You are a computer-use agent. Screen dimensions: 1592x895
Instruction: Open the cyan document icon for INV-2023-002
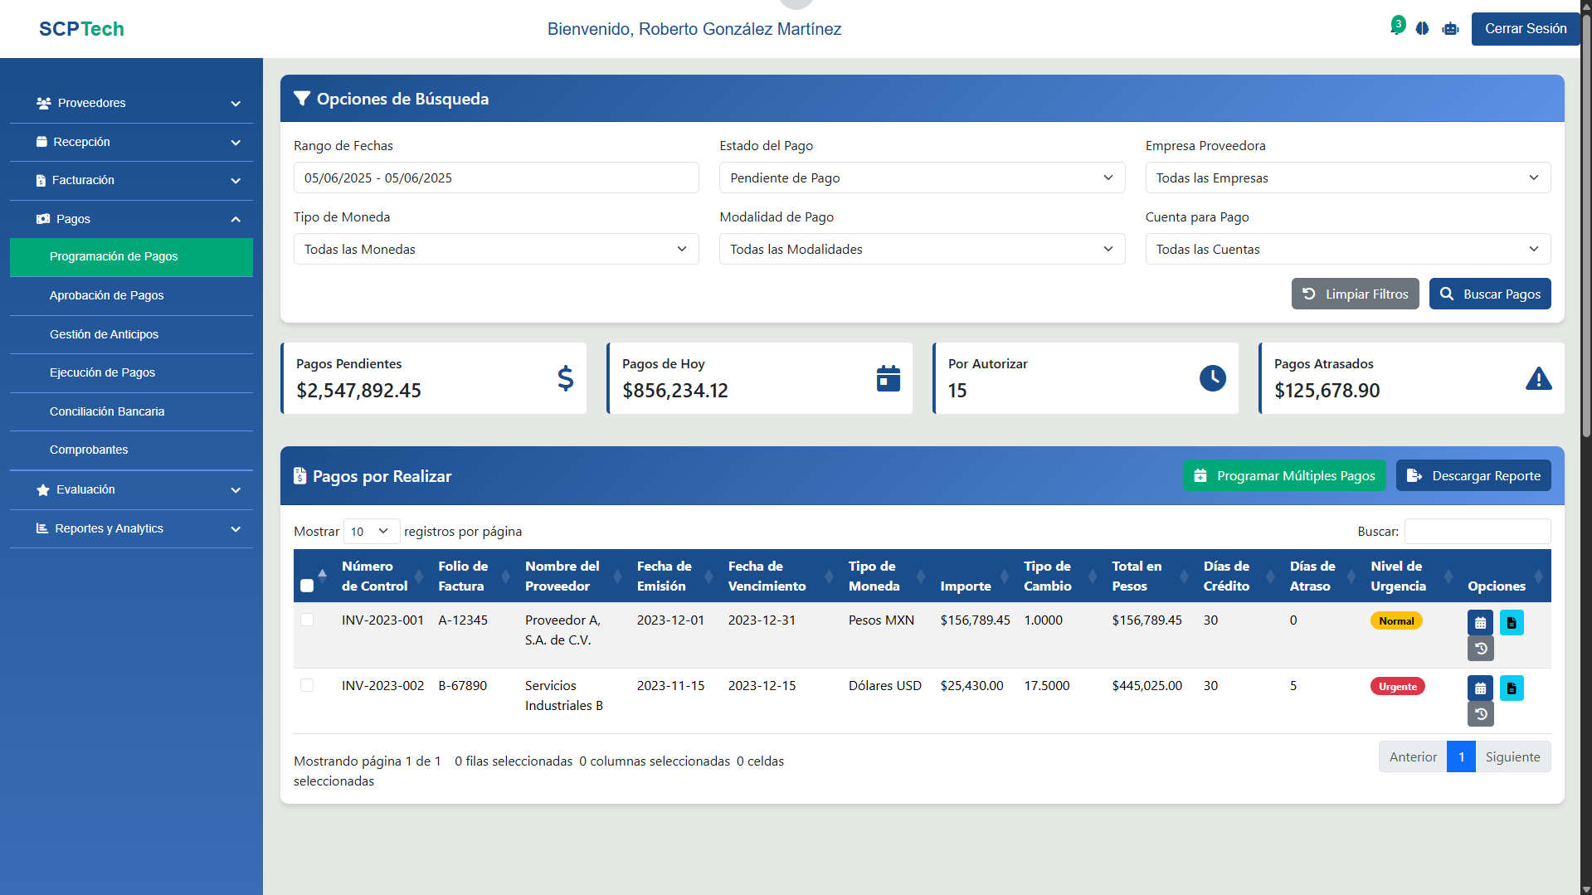click(1512, 688)
